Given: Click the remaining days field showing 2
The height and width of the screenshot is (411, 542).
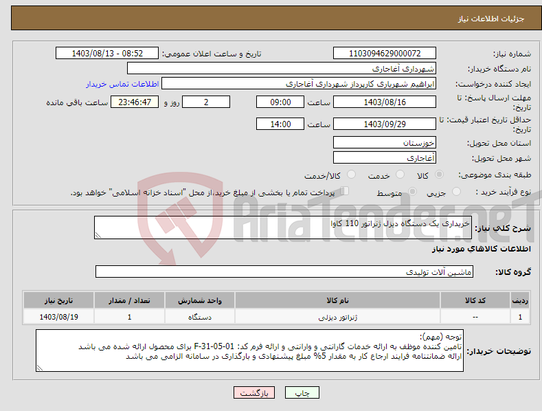Looking at the screenshot, I should pos(206,102).
